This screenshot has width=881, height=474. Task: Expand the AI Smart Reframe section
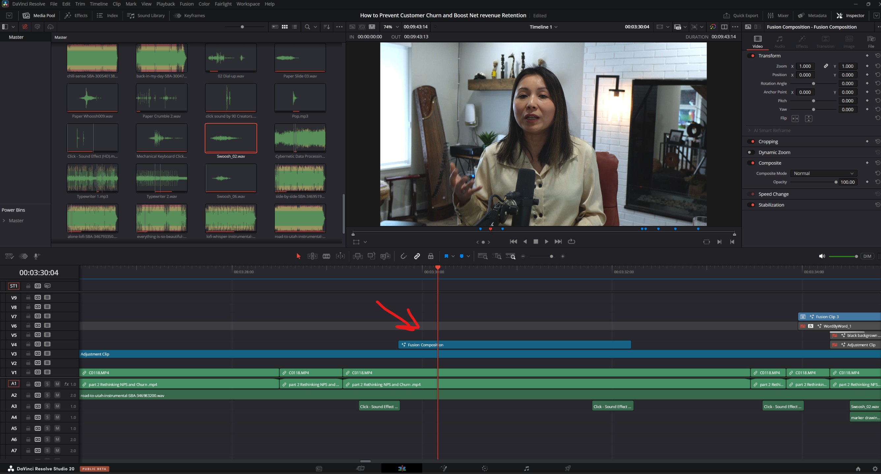(x=749, y=130)
